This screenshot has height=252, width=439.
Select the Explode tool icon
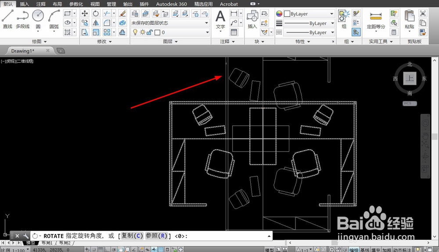(122, 23)
